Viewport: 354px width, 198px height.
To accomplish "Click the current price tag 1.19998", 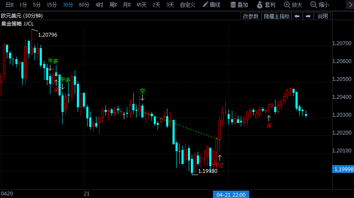I will point(343,169).
